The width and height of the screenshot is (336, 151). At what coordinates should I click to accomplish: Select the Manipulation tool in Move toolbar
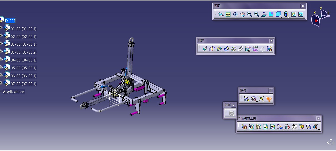[x=246, y=99]
